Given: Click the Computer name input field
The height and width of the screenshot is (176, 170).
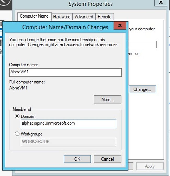Looking at the screenshot, I should coord(65,72).
